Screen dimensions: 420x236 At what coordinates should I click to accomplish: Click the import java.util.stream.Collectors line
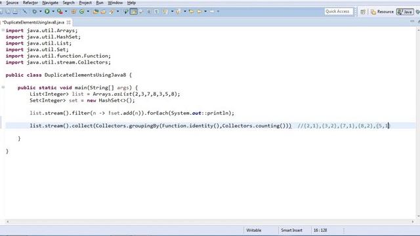pyautogui.click(x=58, y=62)
